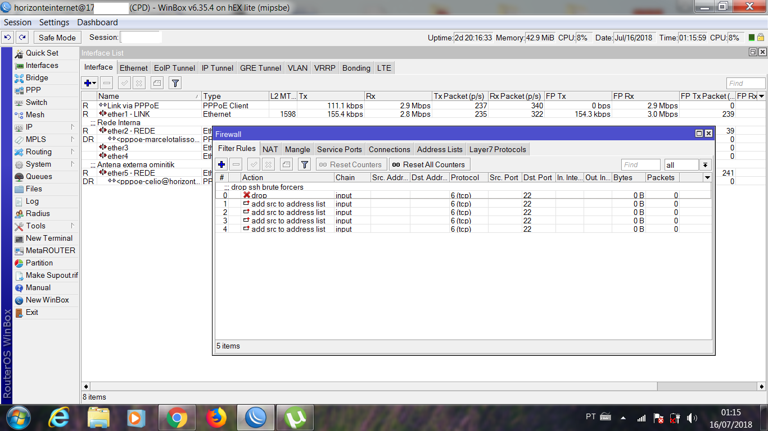Open uTorrent from the taskbar
This screenshot has width=768, height=431.
[x=295, y=418]
